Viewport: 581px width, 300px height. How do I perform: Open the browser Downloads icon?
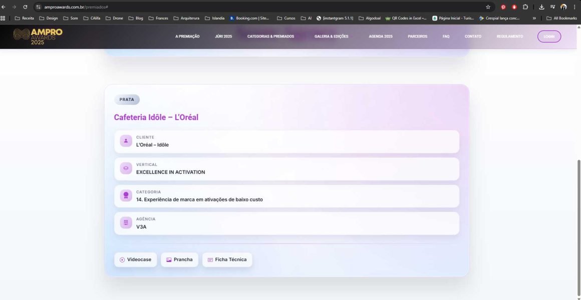coord(541,7)
